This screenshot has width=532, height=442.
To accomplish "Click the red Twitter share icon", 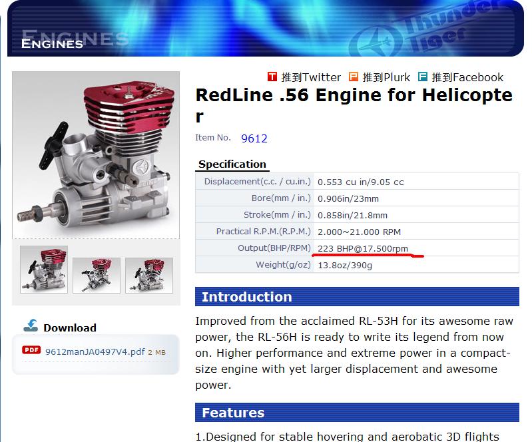I will [272, 77].
